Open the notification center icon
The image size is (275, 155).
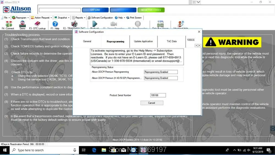pyautogui.click(x=268, y=150)
